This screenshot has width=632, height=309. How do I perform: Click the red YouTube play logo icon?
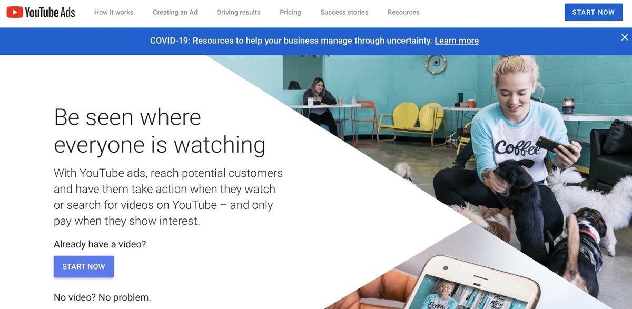click(14, 12)
